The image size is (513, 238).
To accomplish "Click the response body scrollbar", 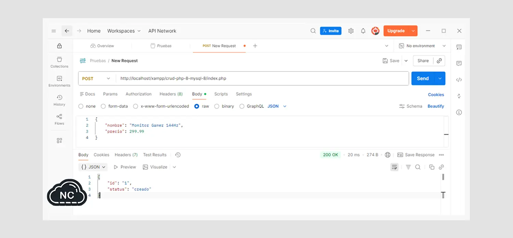I will tap(443, 177).
